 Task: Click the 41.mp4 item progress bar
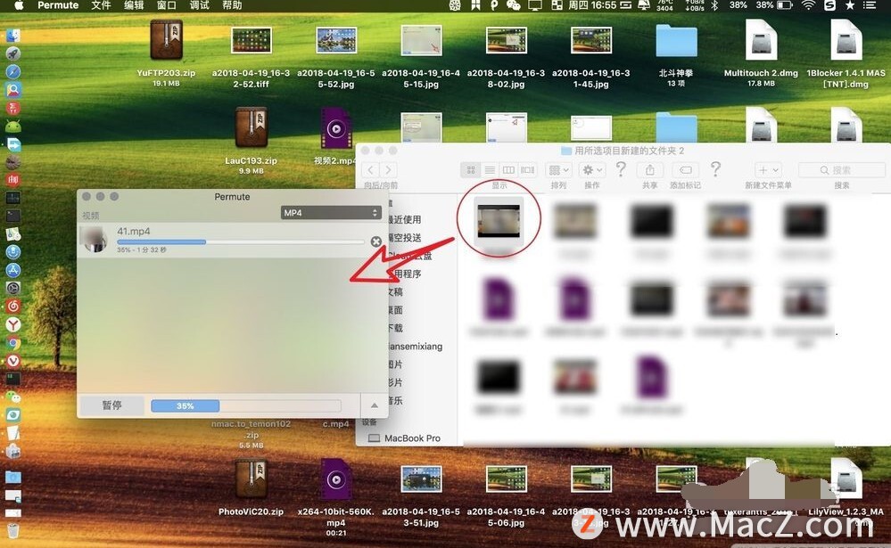tap(241, 241)
